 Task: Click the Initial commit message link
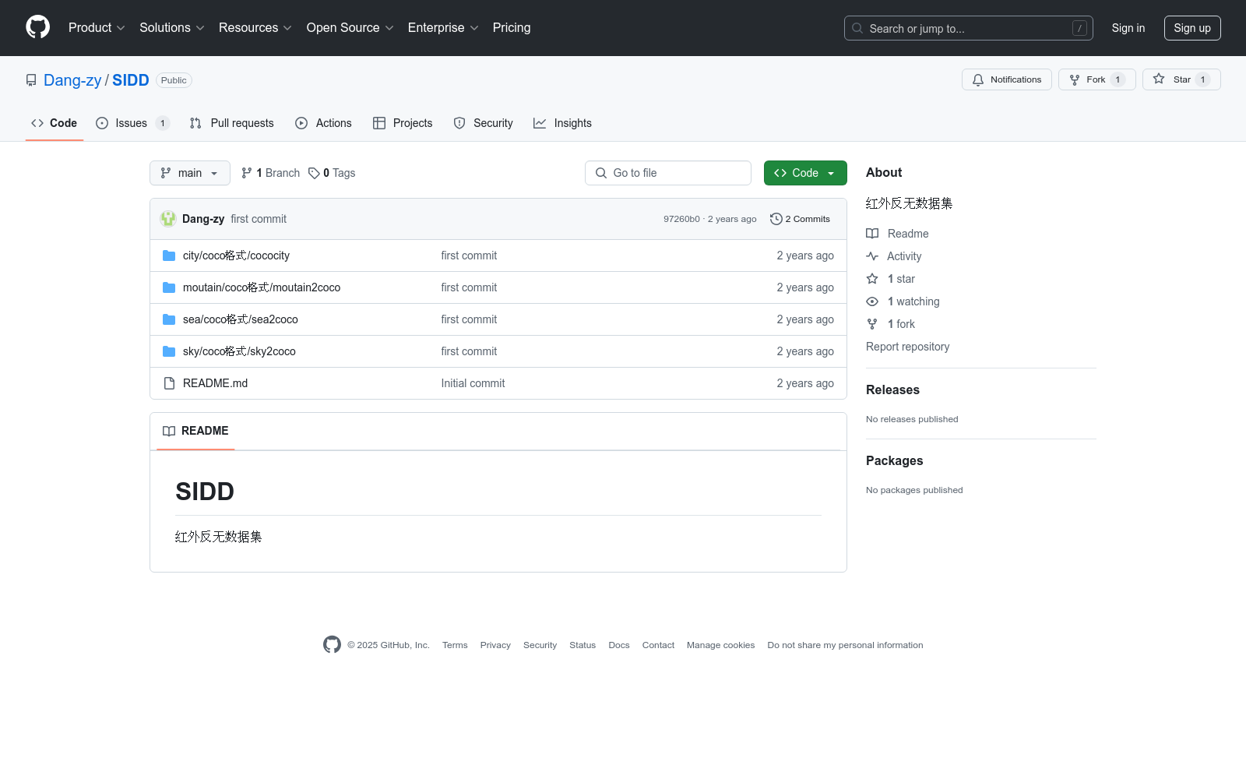(473, 383)
